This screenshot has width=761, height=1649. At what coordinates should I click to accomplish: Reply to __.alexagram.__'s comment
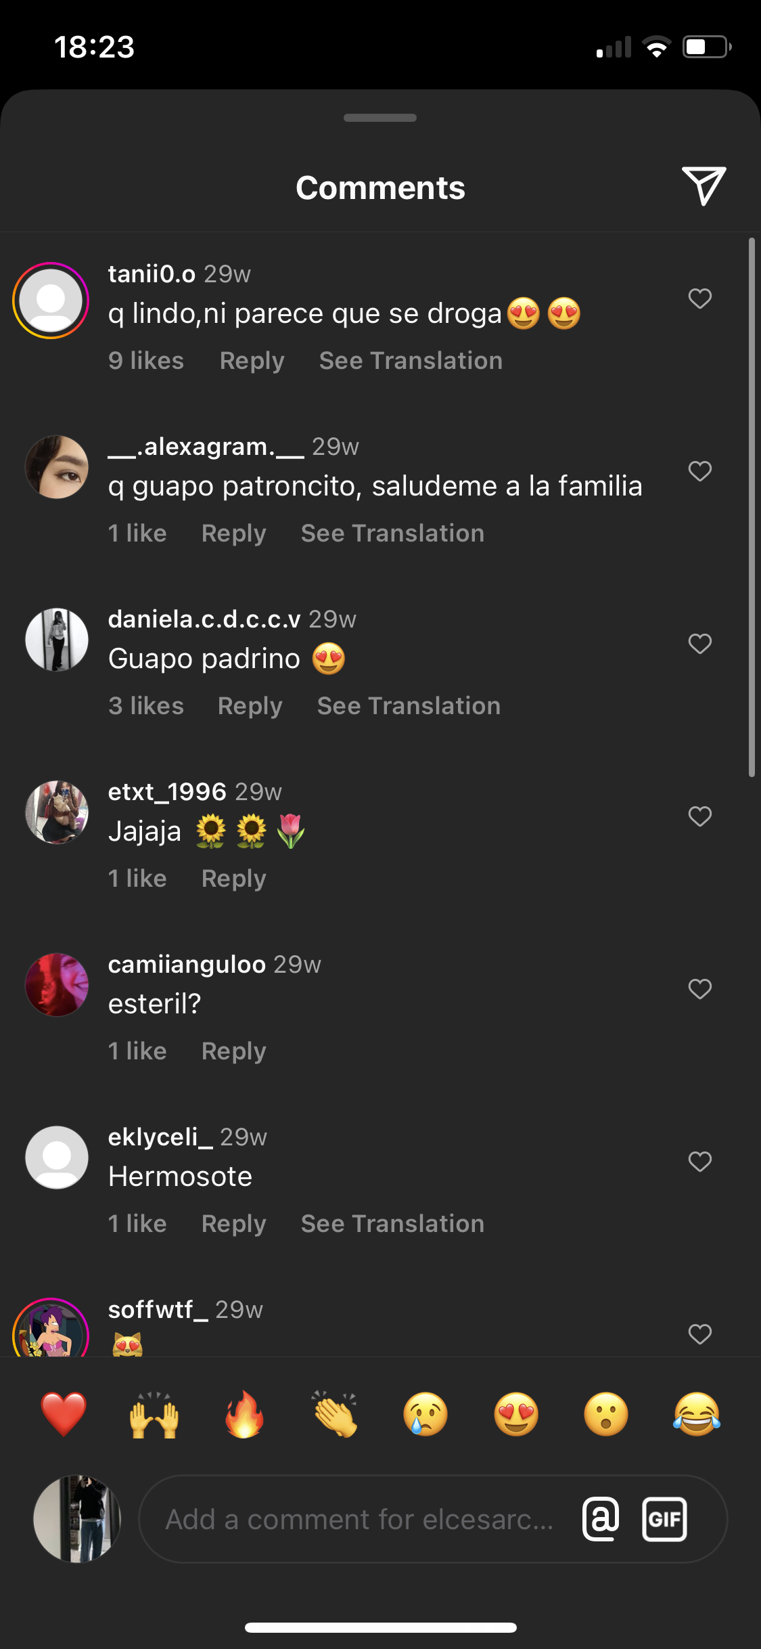tap(234, 533)
